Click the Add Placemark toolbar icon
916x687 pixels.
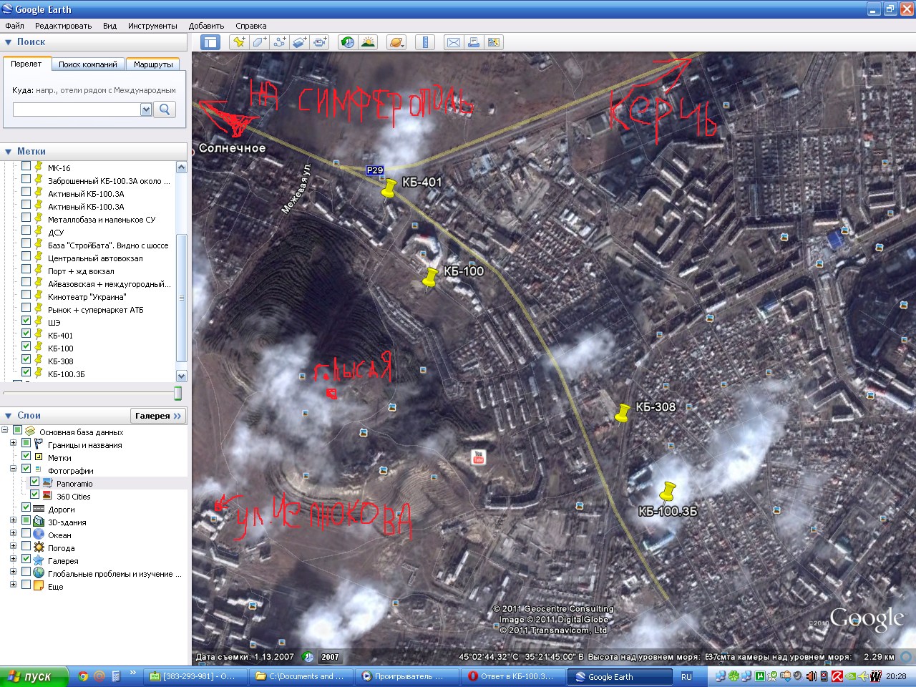(x=239, y=42)
